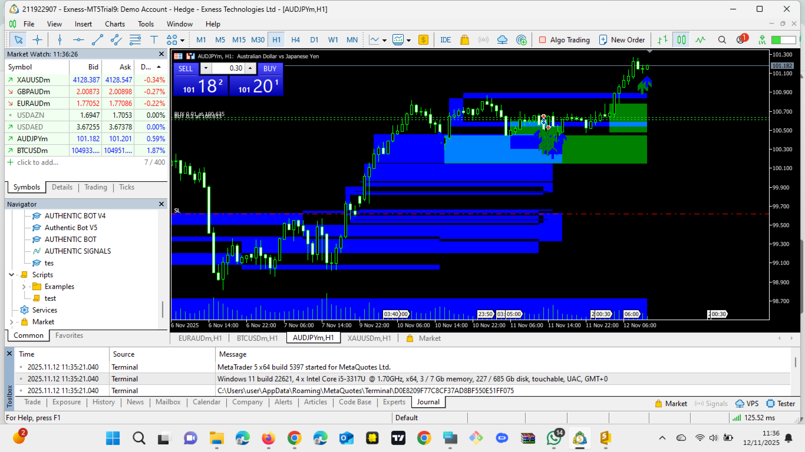Expand the Examples folder
The image size is (805, 452).
pos(24,287)
